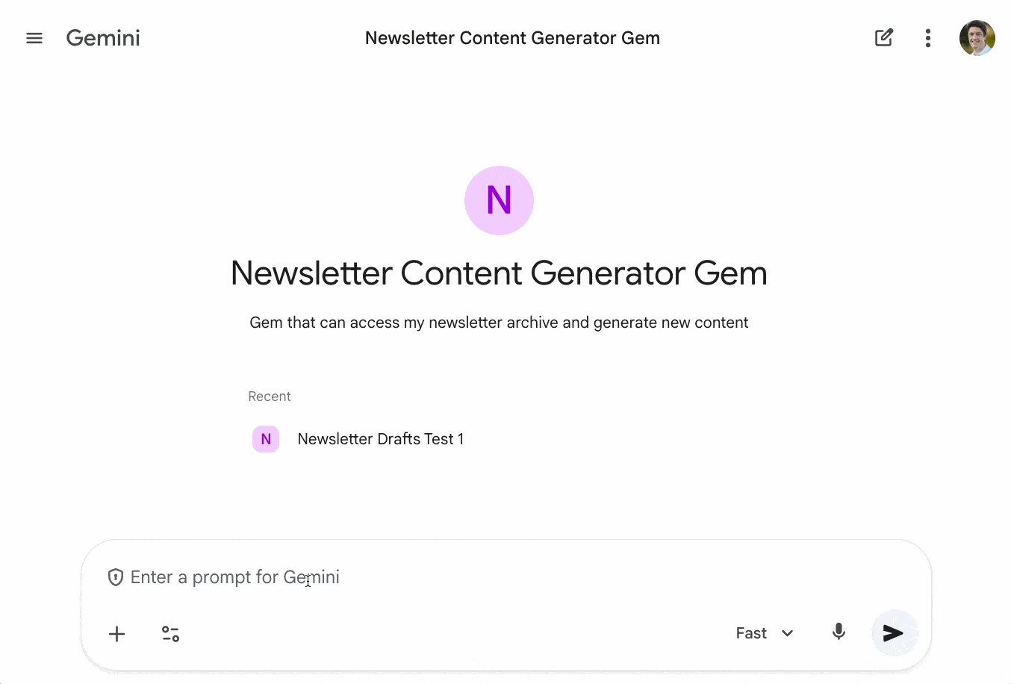Focus the Enter a prompt for Gemini field
The width and height of the screenshot is (1011, 684).
coord(448,577)
